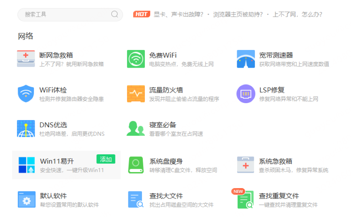Click the 默认软件 gear window icon
Image resolution: width=355 pixels, height=224 pixels.
[x=27, y=199]
